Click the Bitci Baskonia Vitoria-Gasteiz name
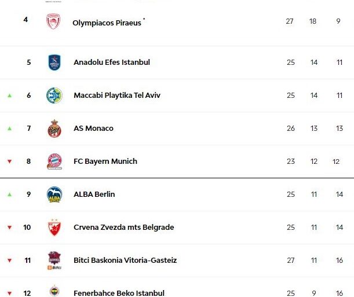 (125, 261)
